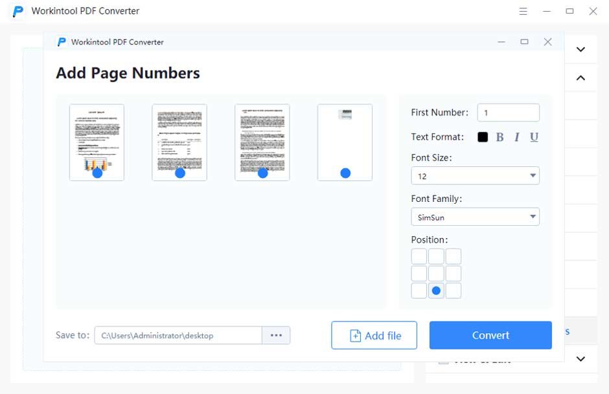Select the first page thumbnail with chart

coord(97,142)
